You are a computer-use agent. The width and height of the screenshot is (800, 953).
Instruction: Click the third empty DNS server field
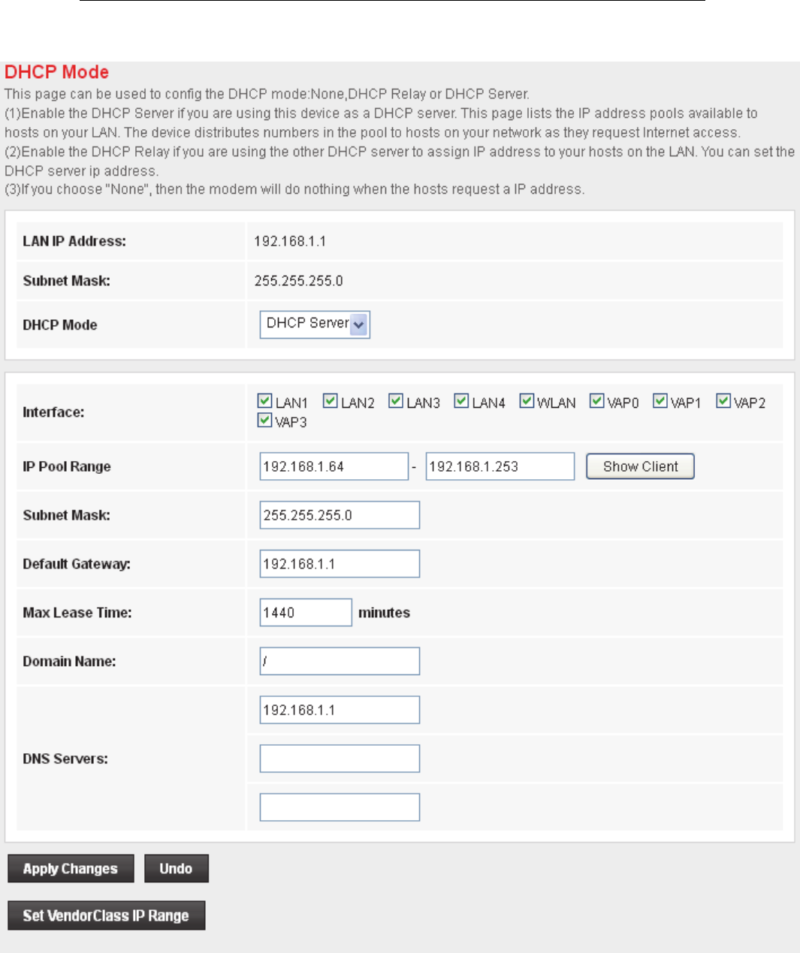340,807
